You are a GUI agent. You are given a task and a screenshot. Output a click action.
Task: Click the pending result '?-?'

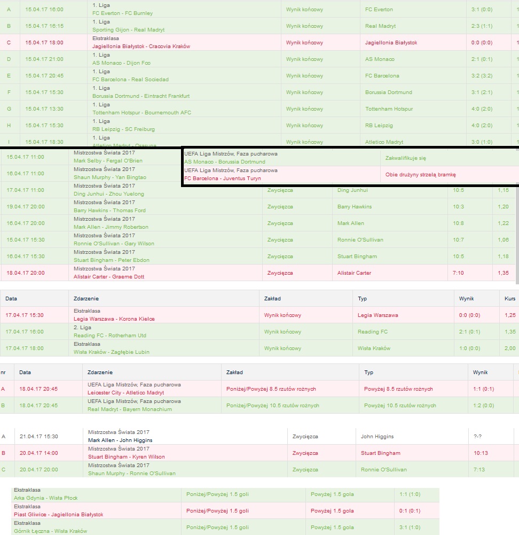[x=477, y=437]
